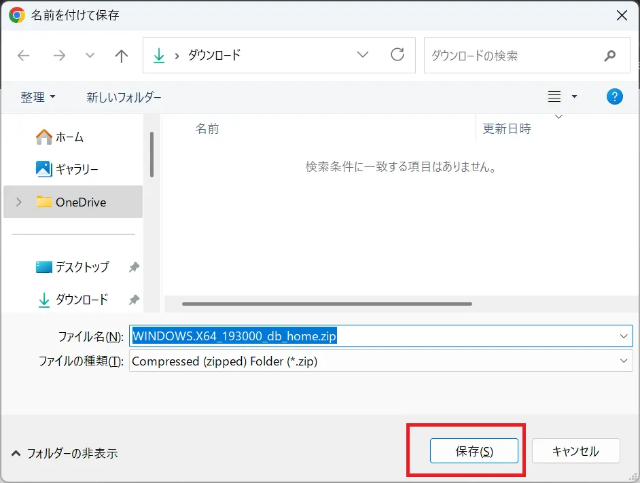Click the pin icon beside デスクトップ
The image size is (640, 483).
(134, 268)
